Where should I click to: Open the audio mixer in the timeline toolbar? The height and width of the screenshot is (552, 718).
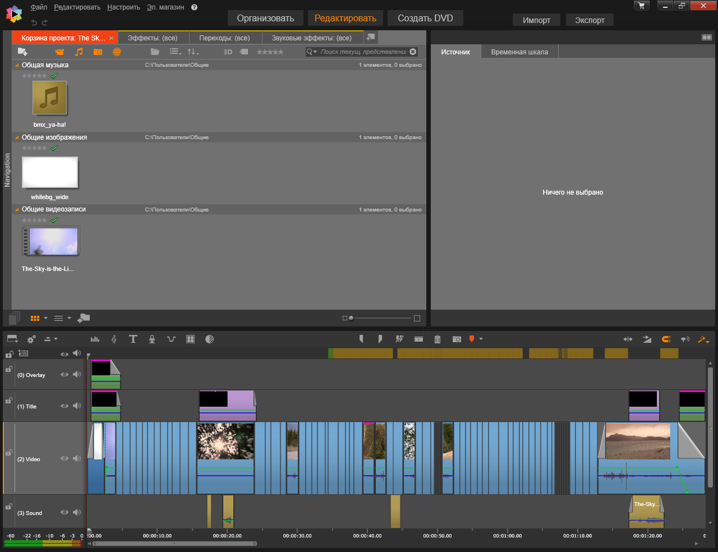pos(95,339)
